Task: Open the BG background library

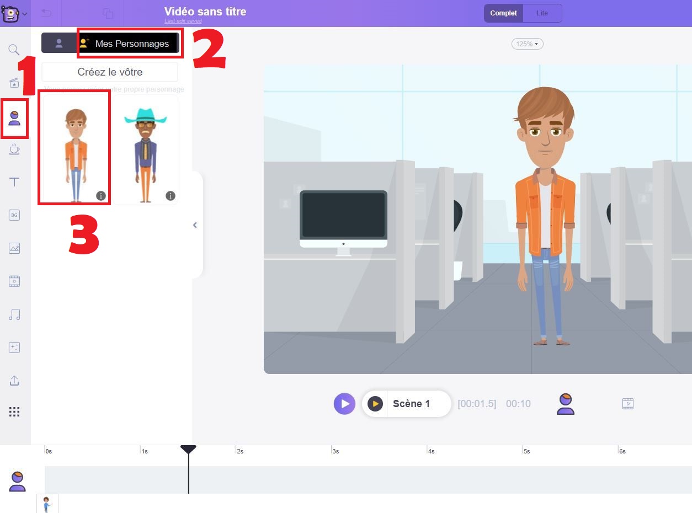Action: pos(14,215)
